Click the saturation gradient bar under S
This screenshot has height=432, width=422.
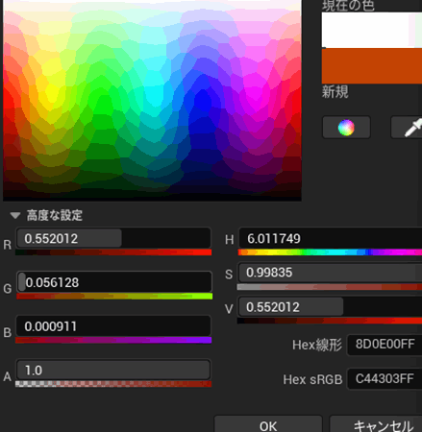(330, 287)
